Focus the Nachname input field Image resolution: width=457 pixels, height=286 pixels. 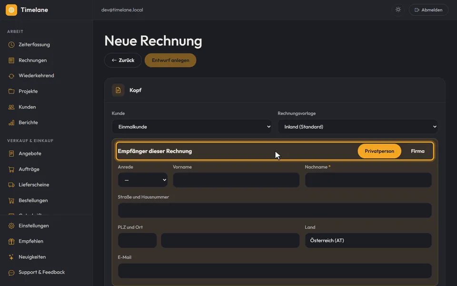tap(368, 180)
